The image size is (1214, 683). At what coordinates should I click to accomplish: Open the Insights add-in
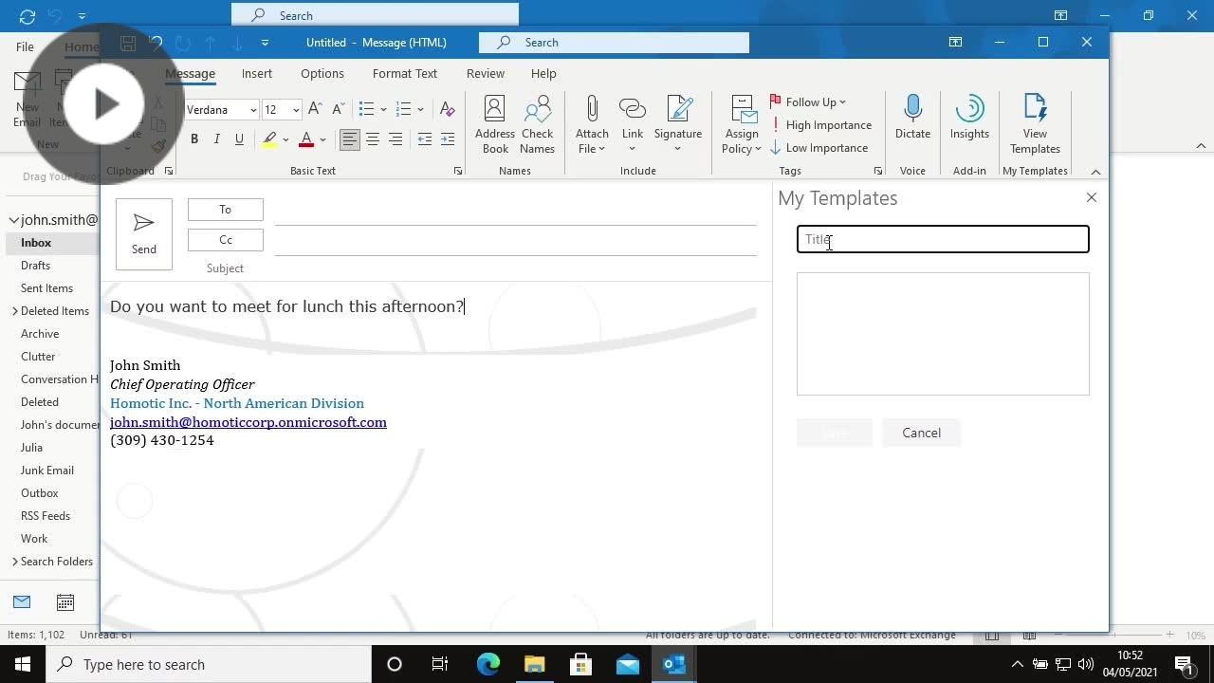click(969, 118)
